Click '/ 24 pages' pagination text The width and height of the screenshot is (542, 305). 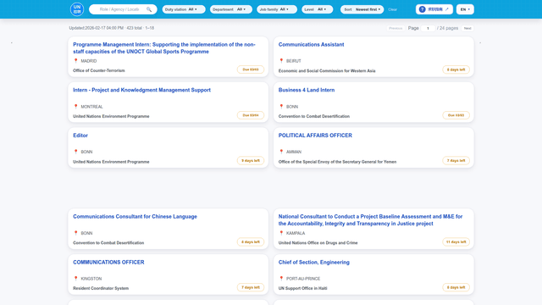(448, 28)
